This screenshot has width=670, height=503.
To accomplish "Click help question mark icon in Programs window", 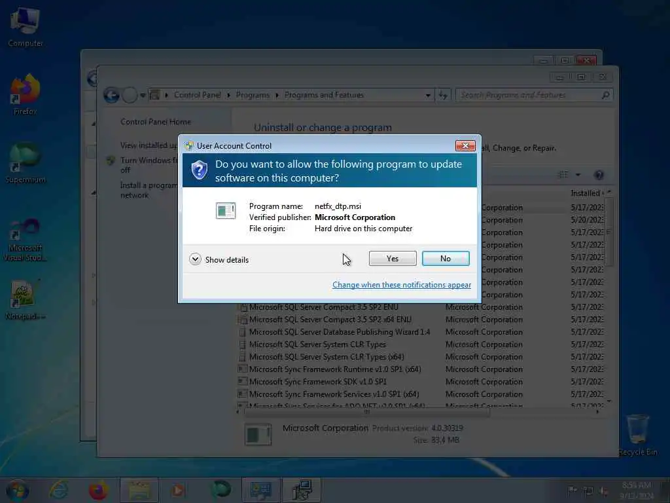I will (599, 174).
